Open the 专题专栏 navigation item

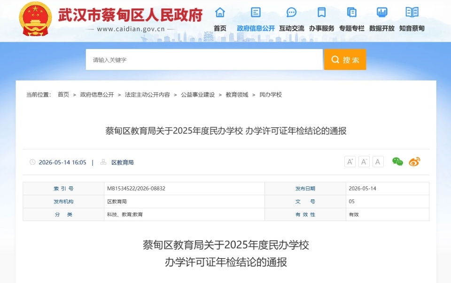tap(351, 28)
